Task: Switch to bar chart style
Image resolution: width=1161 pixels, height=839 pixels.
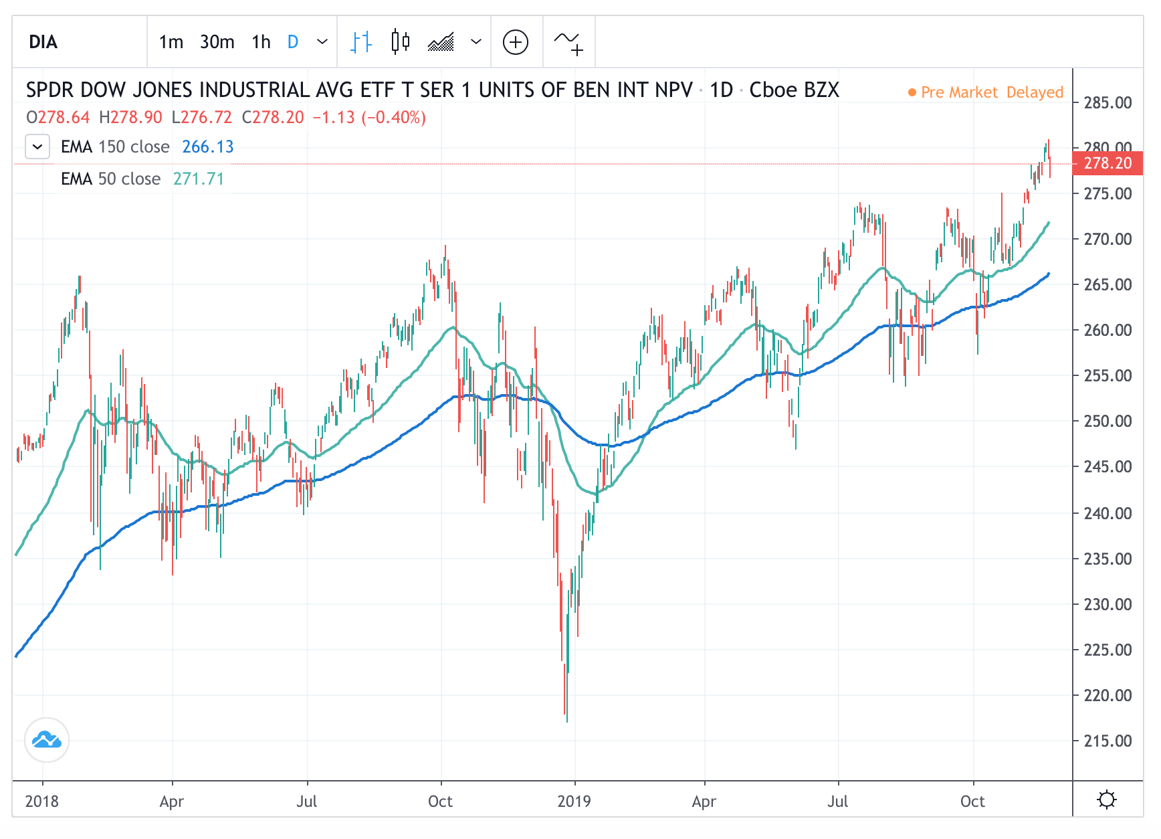Action: point(361,42)
